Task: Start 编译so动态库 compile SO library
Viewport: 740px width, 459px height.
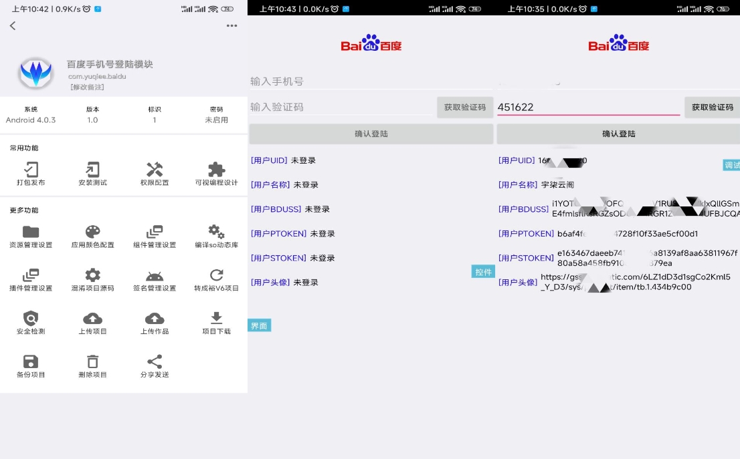Action: (215, 235)
